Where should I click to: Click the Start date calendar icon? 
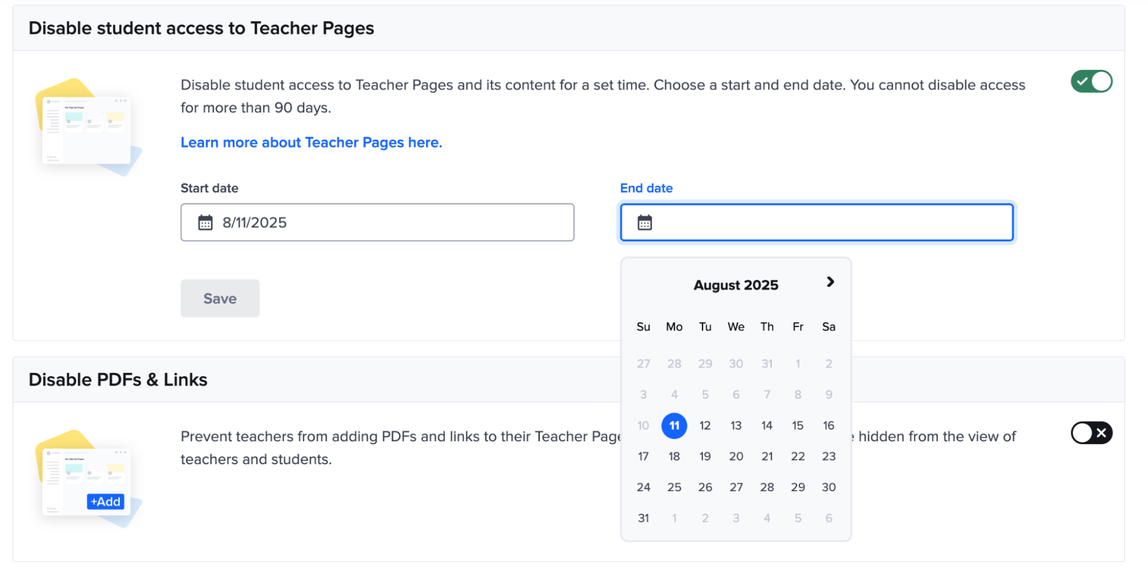click(205, 223)
